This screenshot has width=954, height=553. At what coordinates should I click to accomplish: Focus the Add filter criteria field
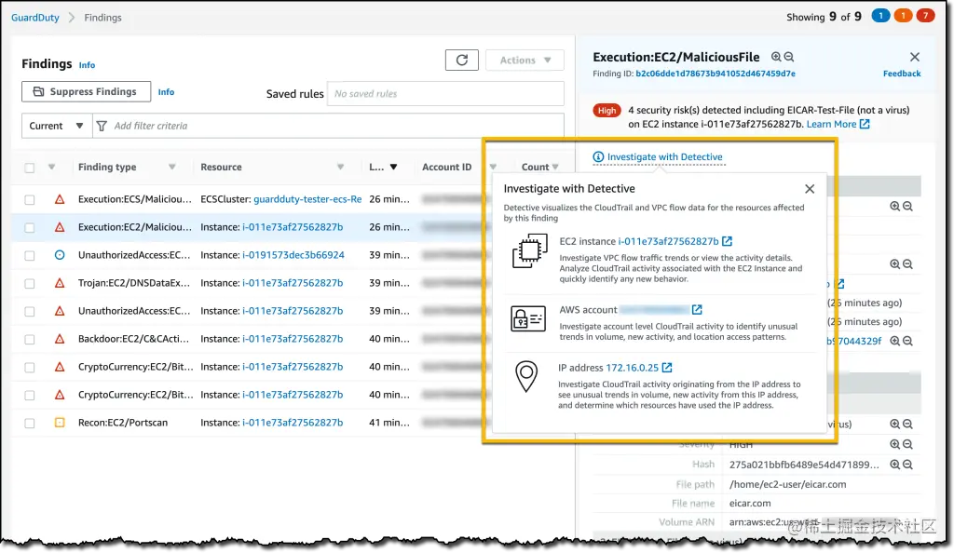[329, 126]
